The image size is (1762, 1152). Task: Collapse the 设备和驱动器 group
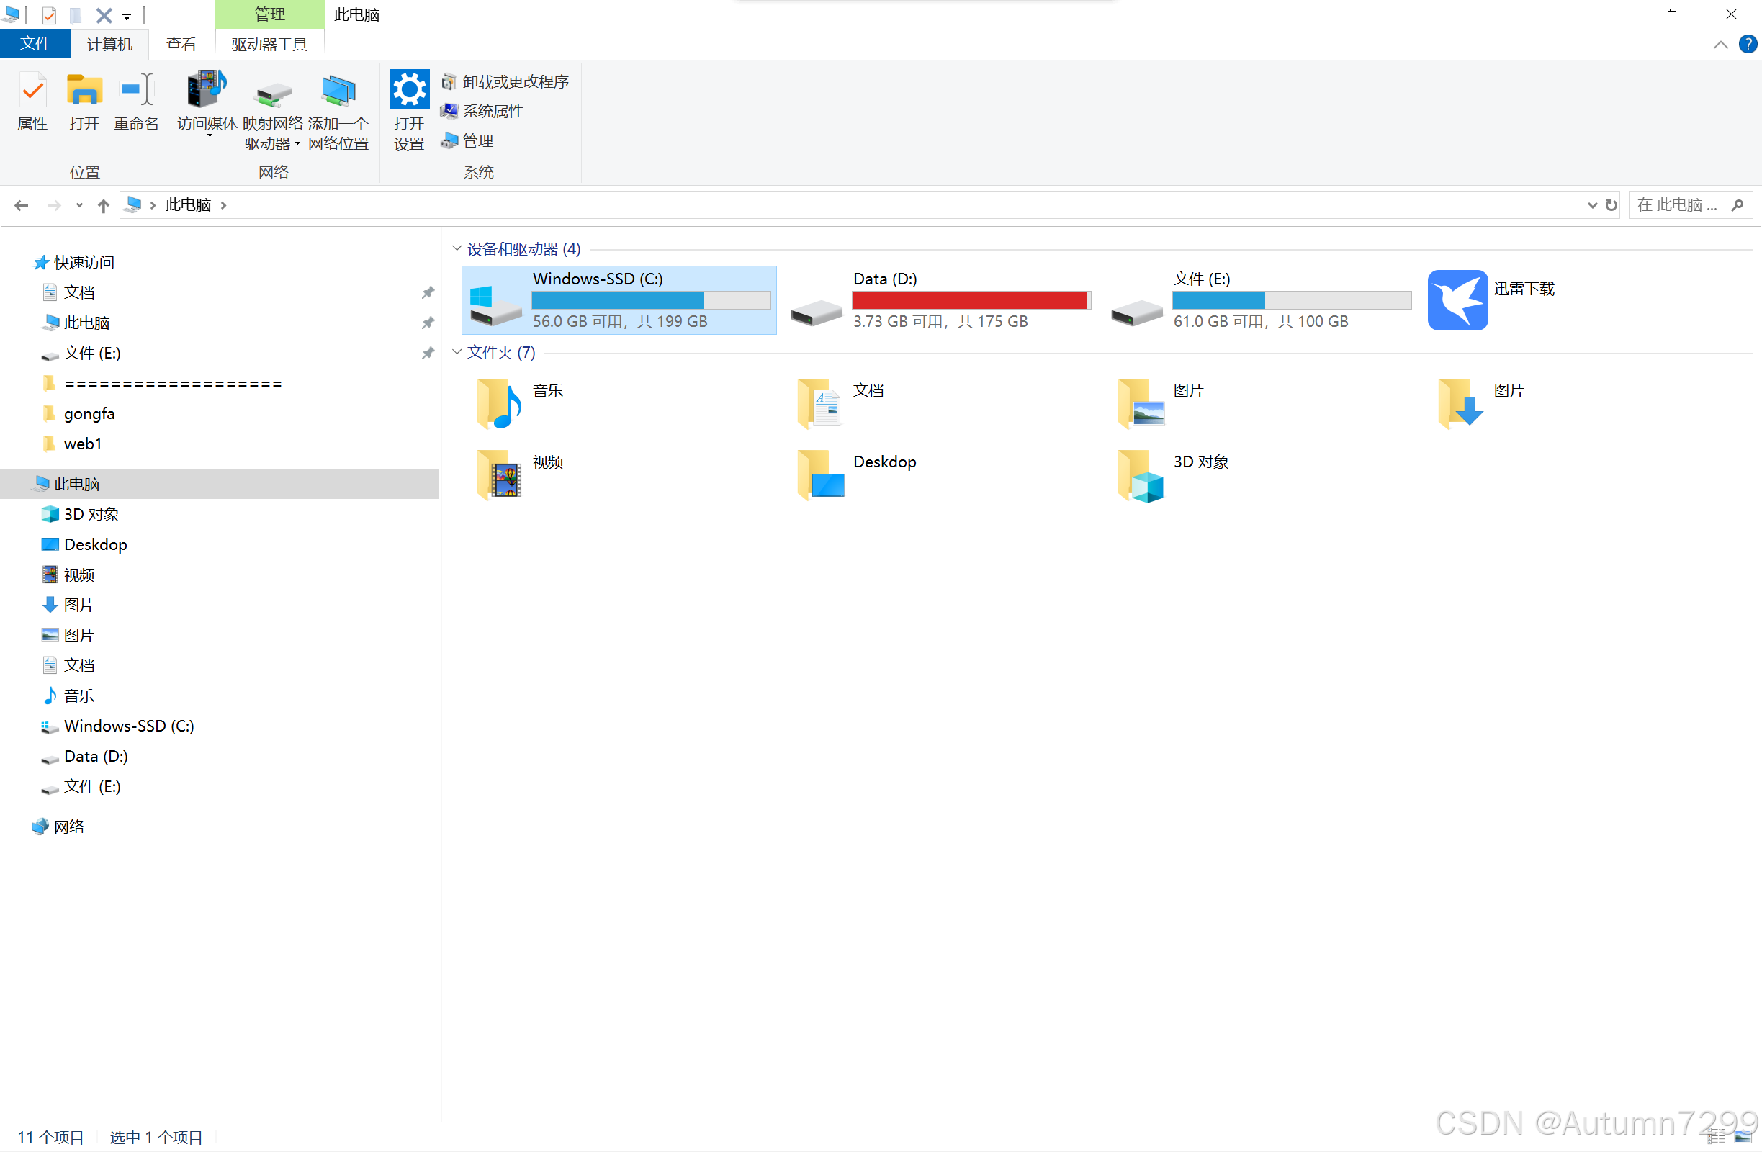(457, 249)
